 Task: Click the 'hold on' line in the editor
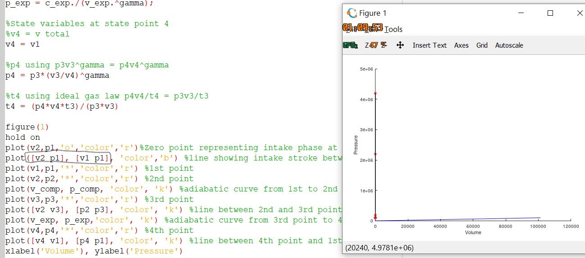23,138
